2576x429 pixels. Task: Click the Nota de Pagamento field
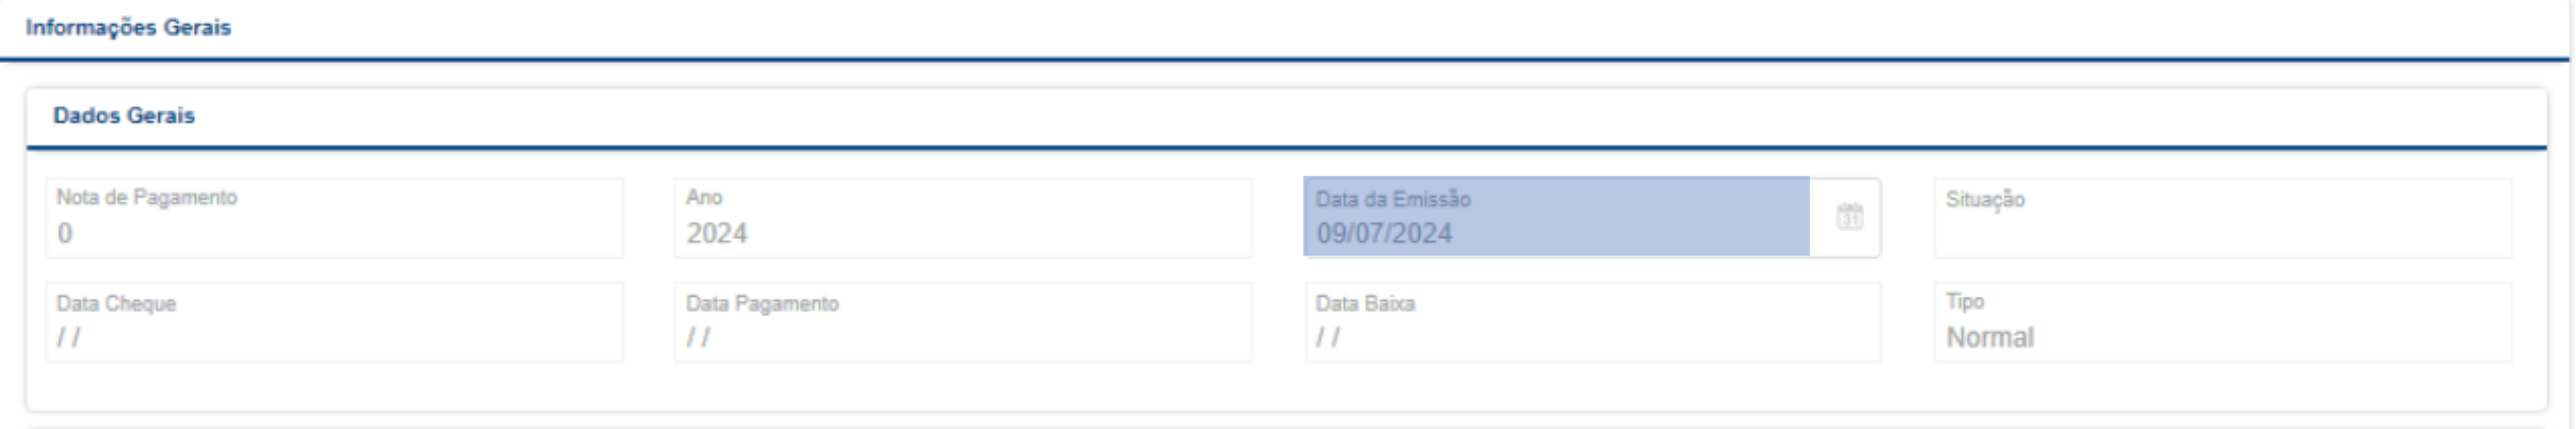[x=334, y=218]
